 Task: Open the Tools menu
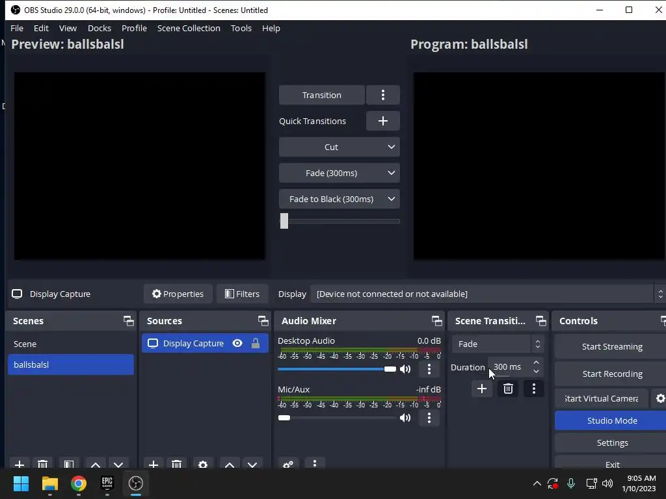(x=241, y=28)
